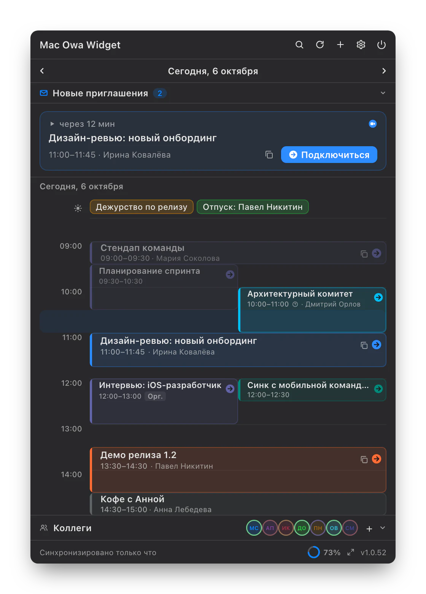This screenshot has height=594, width=426.
Task: Open Синк с мобильной команд… event title
Action: [x=308, y=385]
